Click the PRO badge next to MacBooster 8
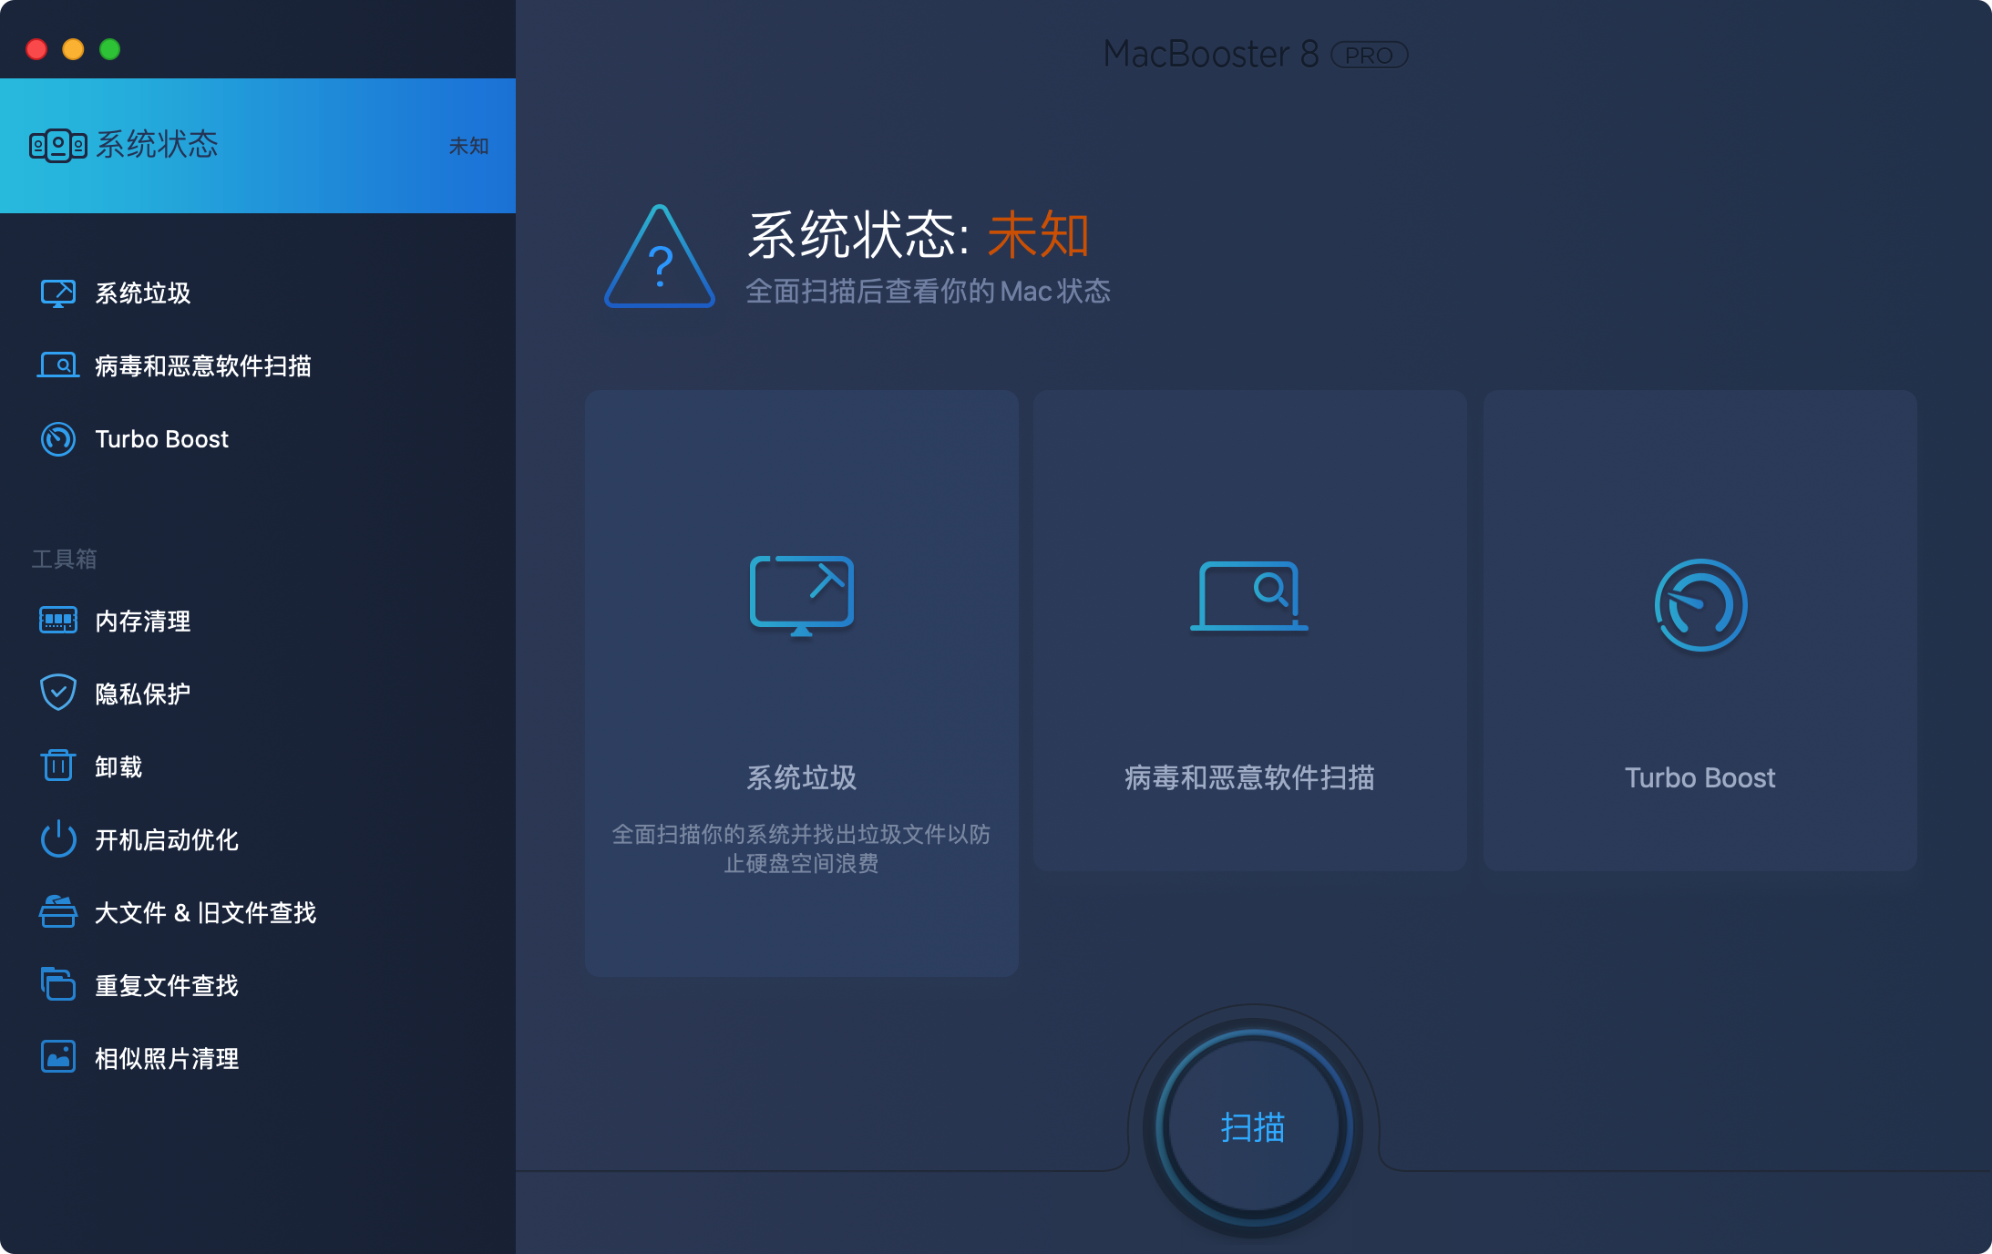The width and height of the screenshot is (1992, 1254). (x=1370, y=56)
